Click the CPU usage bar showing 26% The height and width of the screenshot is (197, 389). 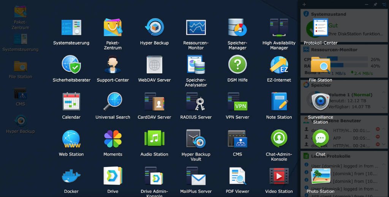(x=346, y=59)
